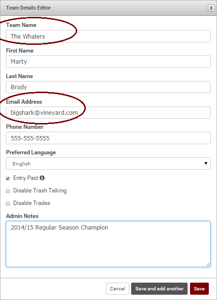This screenshot has width=217, height=300.
Task: Focus the Team Name field
Action: pos(108,36)
